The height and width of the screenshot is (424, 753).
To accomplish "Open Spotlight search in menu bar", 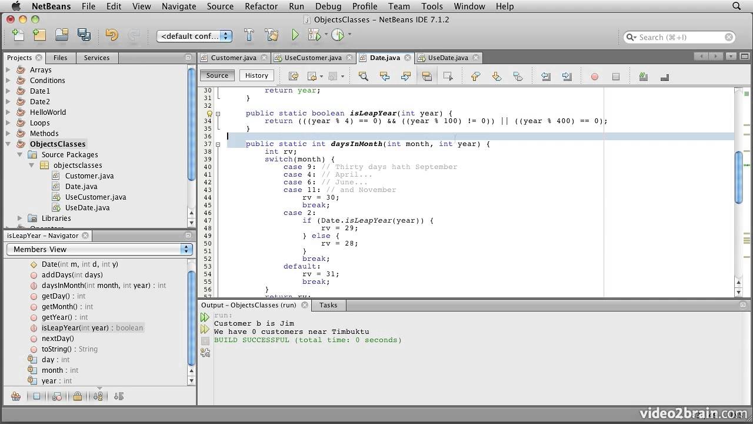I will pyautogui.click(x=737, y=6).
